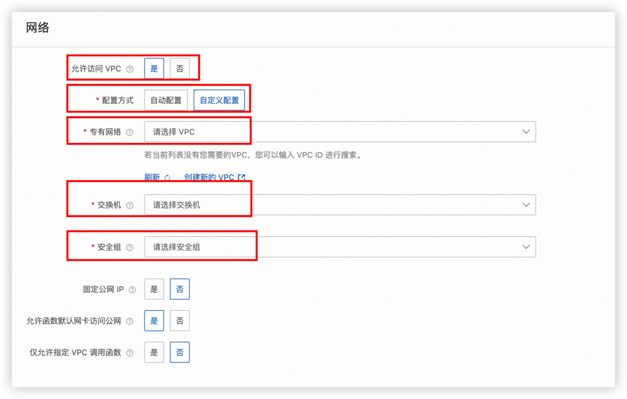Show help for 允许函数默认网卡访问公网

pyautogui.click(x=129, y=321)
